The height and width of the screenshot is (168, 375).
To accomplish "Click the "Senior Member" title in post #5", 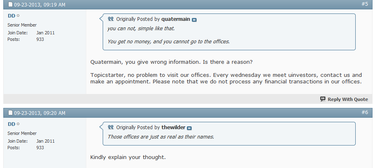I will click(22, 25).
